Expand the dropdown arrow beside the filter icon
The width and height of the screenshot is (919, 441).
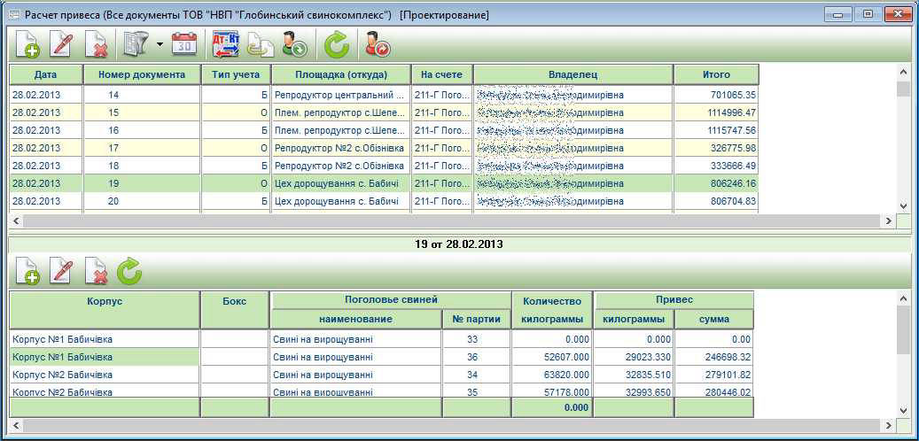pos(159,43)
